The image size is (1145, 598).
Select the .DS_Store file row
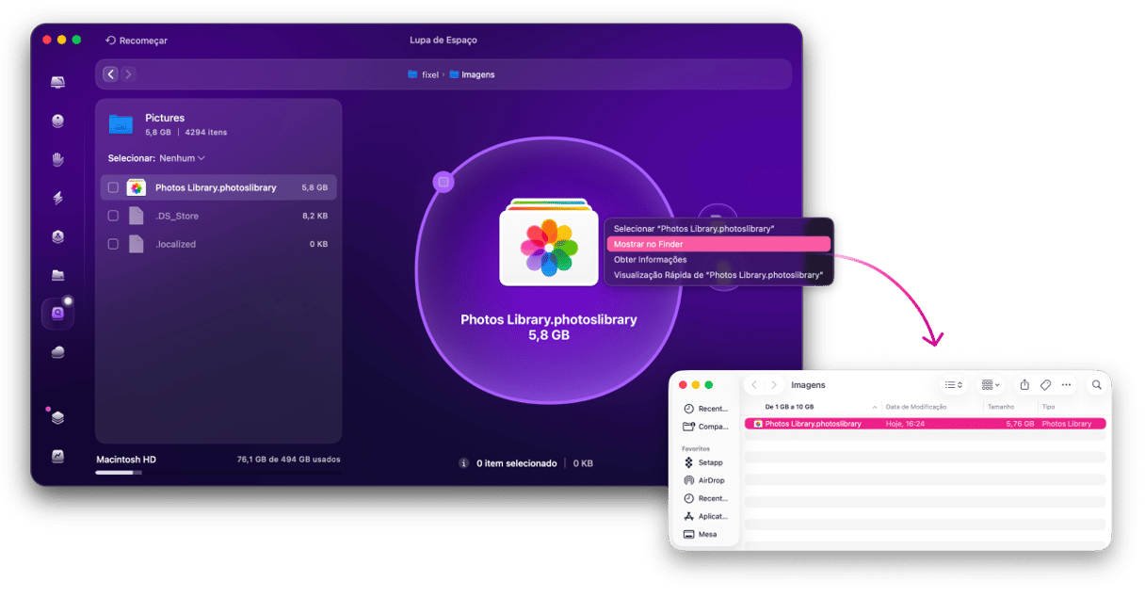pos(218,216)
